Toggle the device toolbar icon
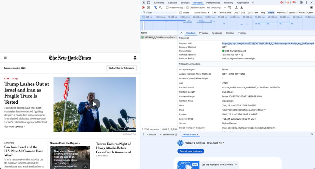315x169 pixels. [148, 3]
